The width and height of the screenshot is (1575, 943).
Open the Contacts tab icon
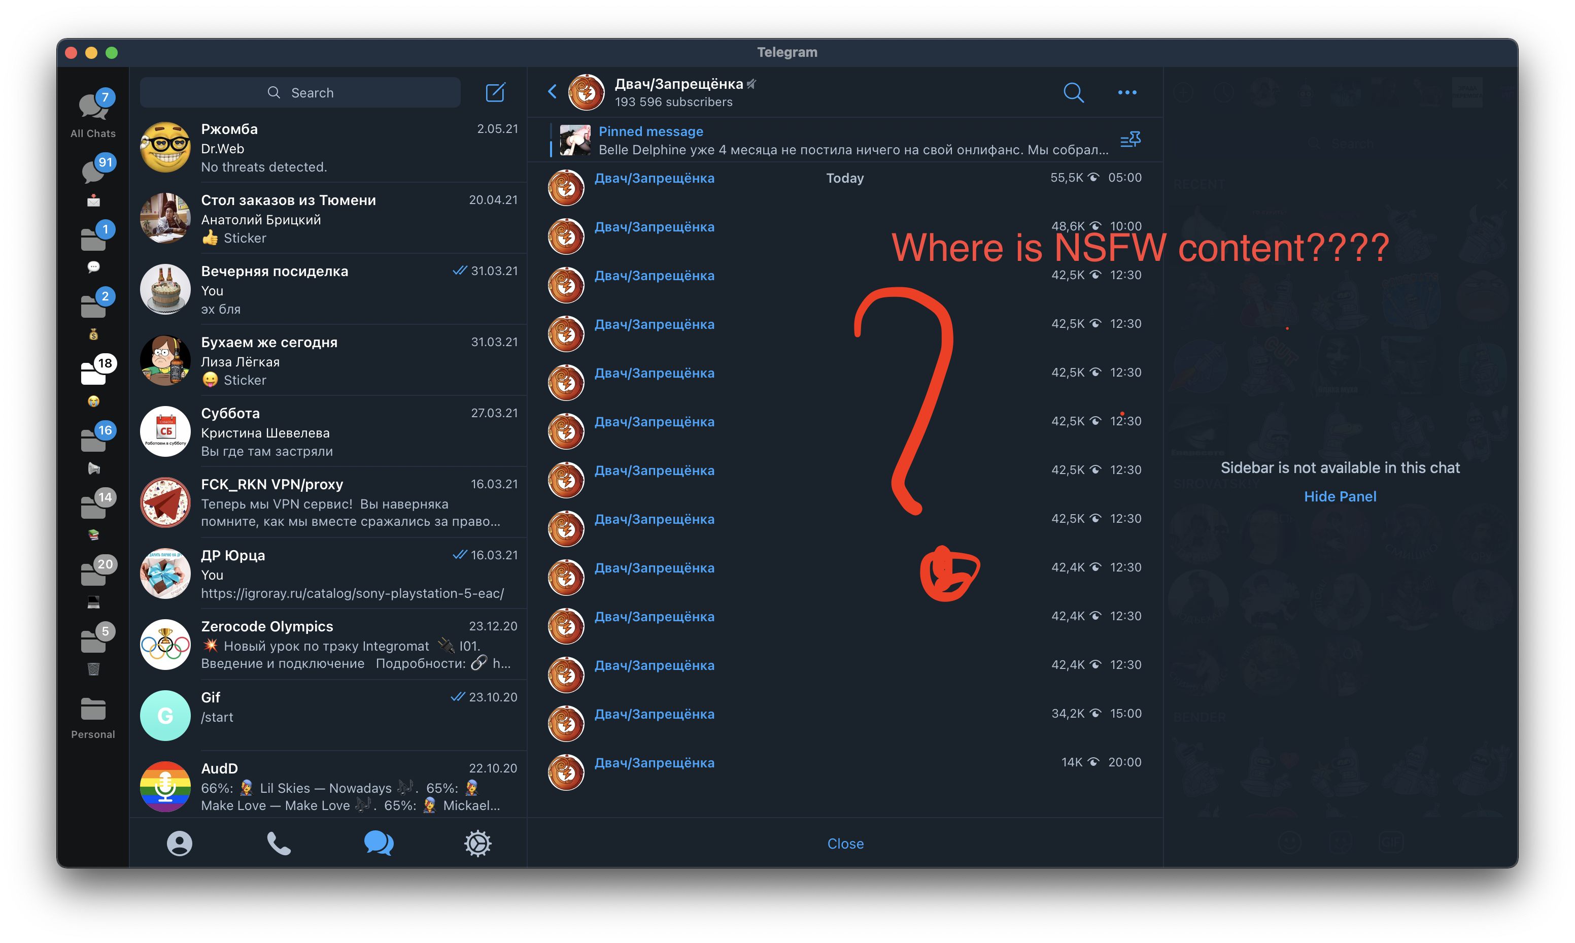click(179, 843)
